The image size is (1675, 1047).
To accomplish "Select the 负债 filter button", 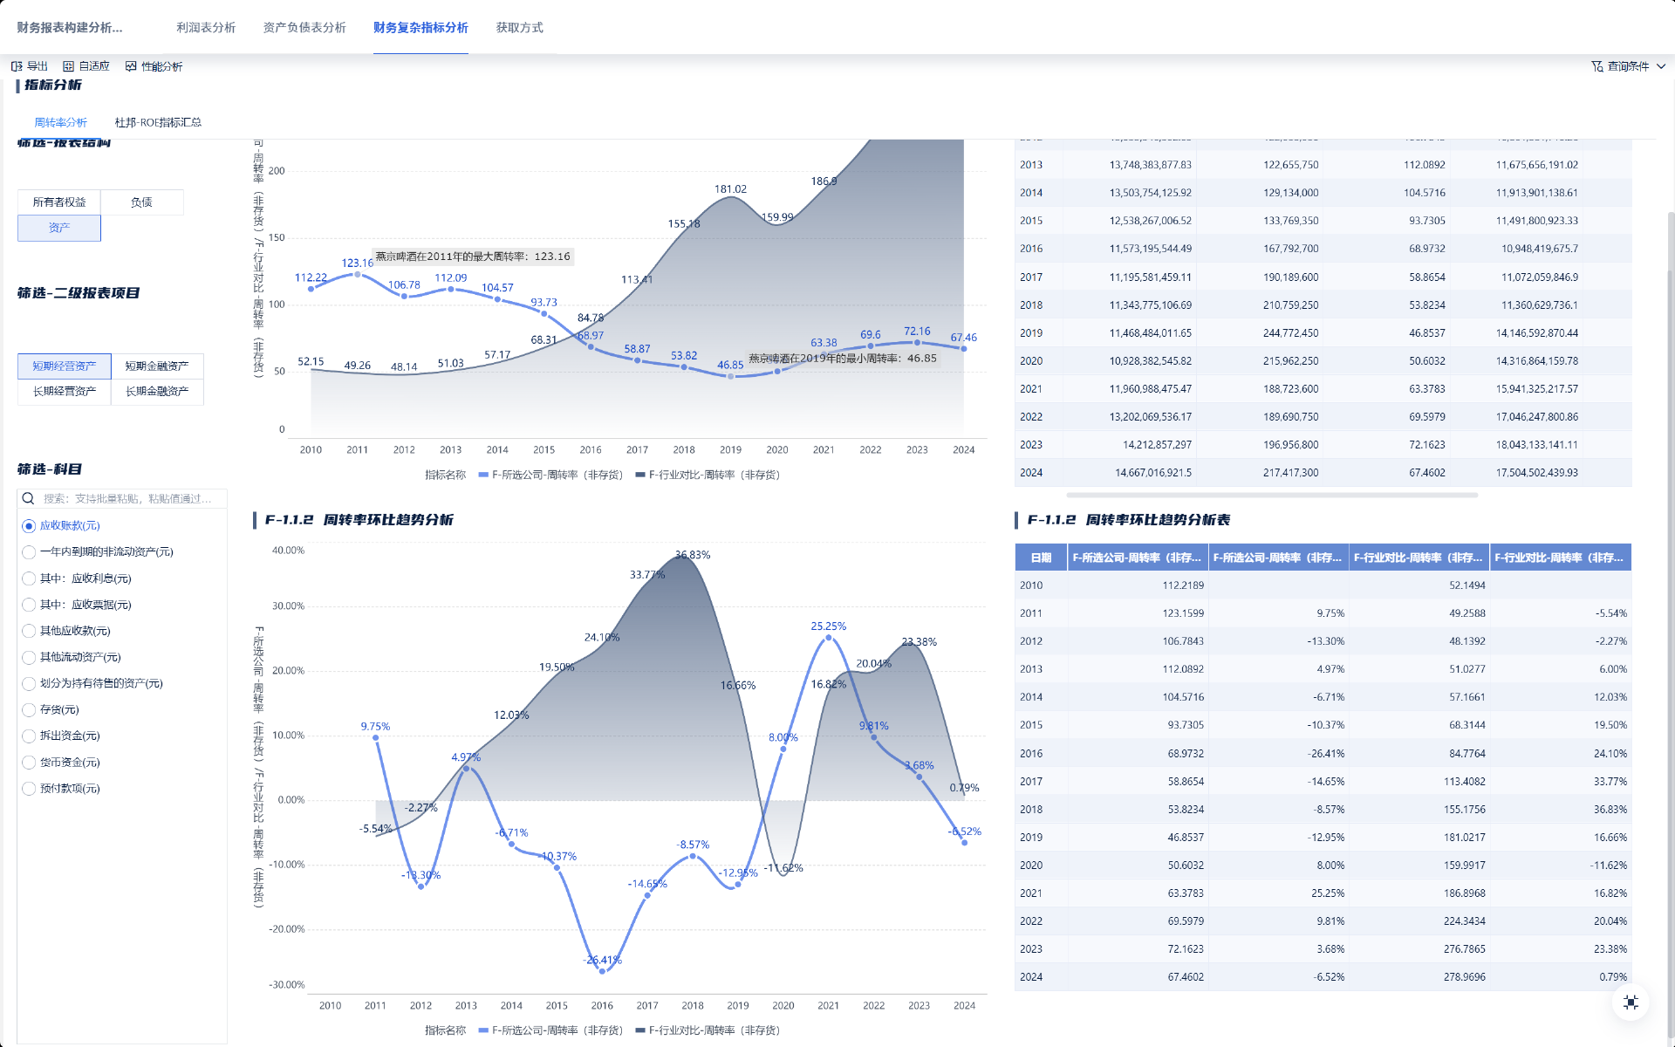I will 141,202.
